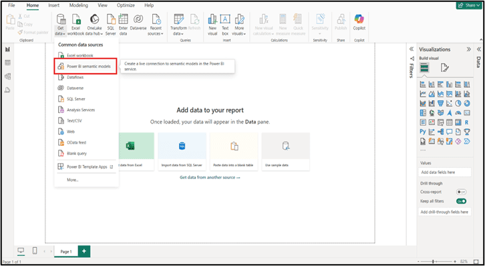This screenshot has height=266, width=485.
Task: Switch to mobile layout icon
Action: (35, 251)
